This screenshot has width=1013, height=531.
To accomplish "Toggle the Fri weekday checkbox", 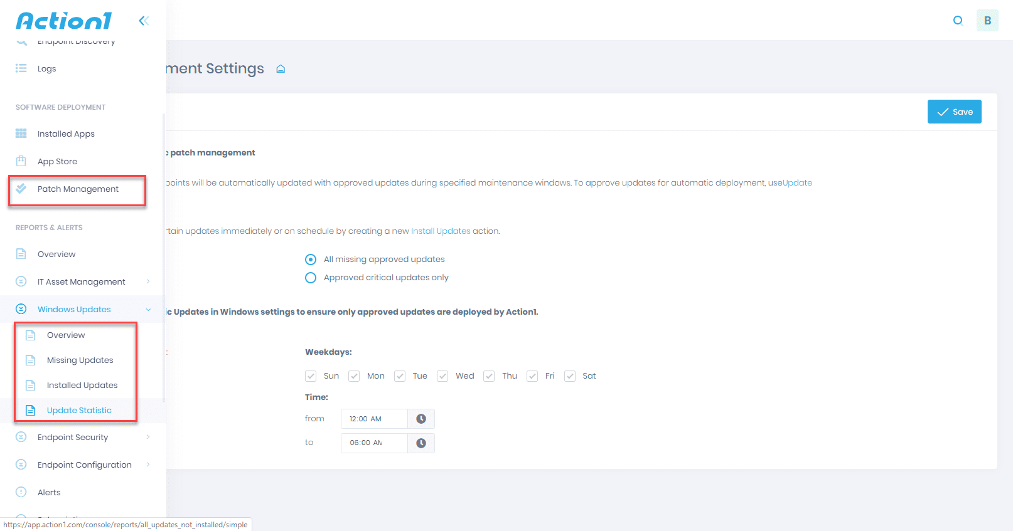I will [x=532, y=376].
